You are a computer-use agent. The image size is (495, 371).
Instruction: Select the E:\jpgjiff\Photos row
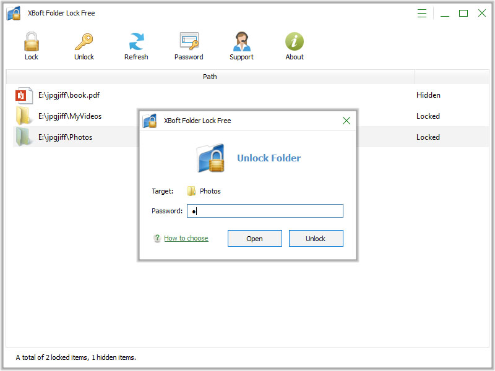pos(65,137)
